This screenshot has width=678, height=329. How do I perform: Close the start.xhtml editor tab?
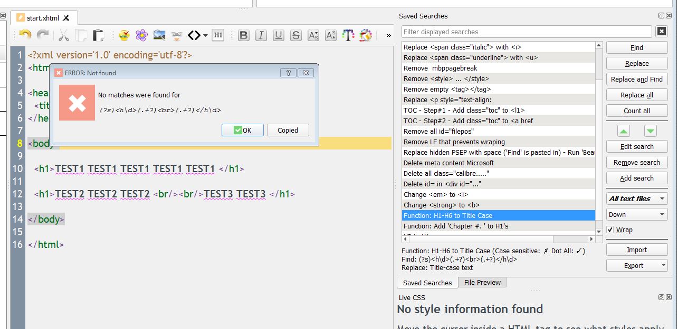click(66, 18)
